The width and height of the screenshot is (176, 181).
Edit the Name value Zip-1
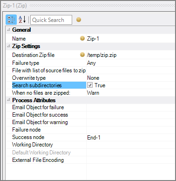pyautogui.click(x=93, y=39)
